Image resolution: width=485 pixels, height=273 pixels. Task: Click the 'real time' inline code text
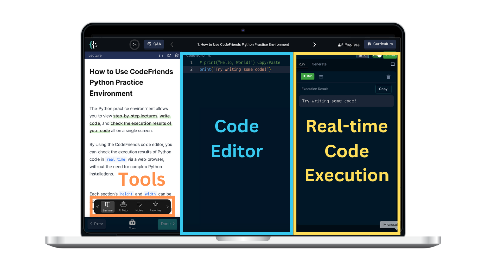[x=116, y=159]
